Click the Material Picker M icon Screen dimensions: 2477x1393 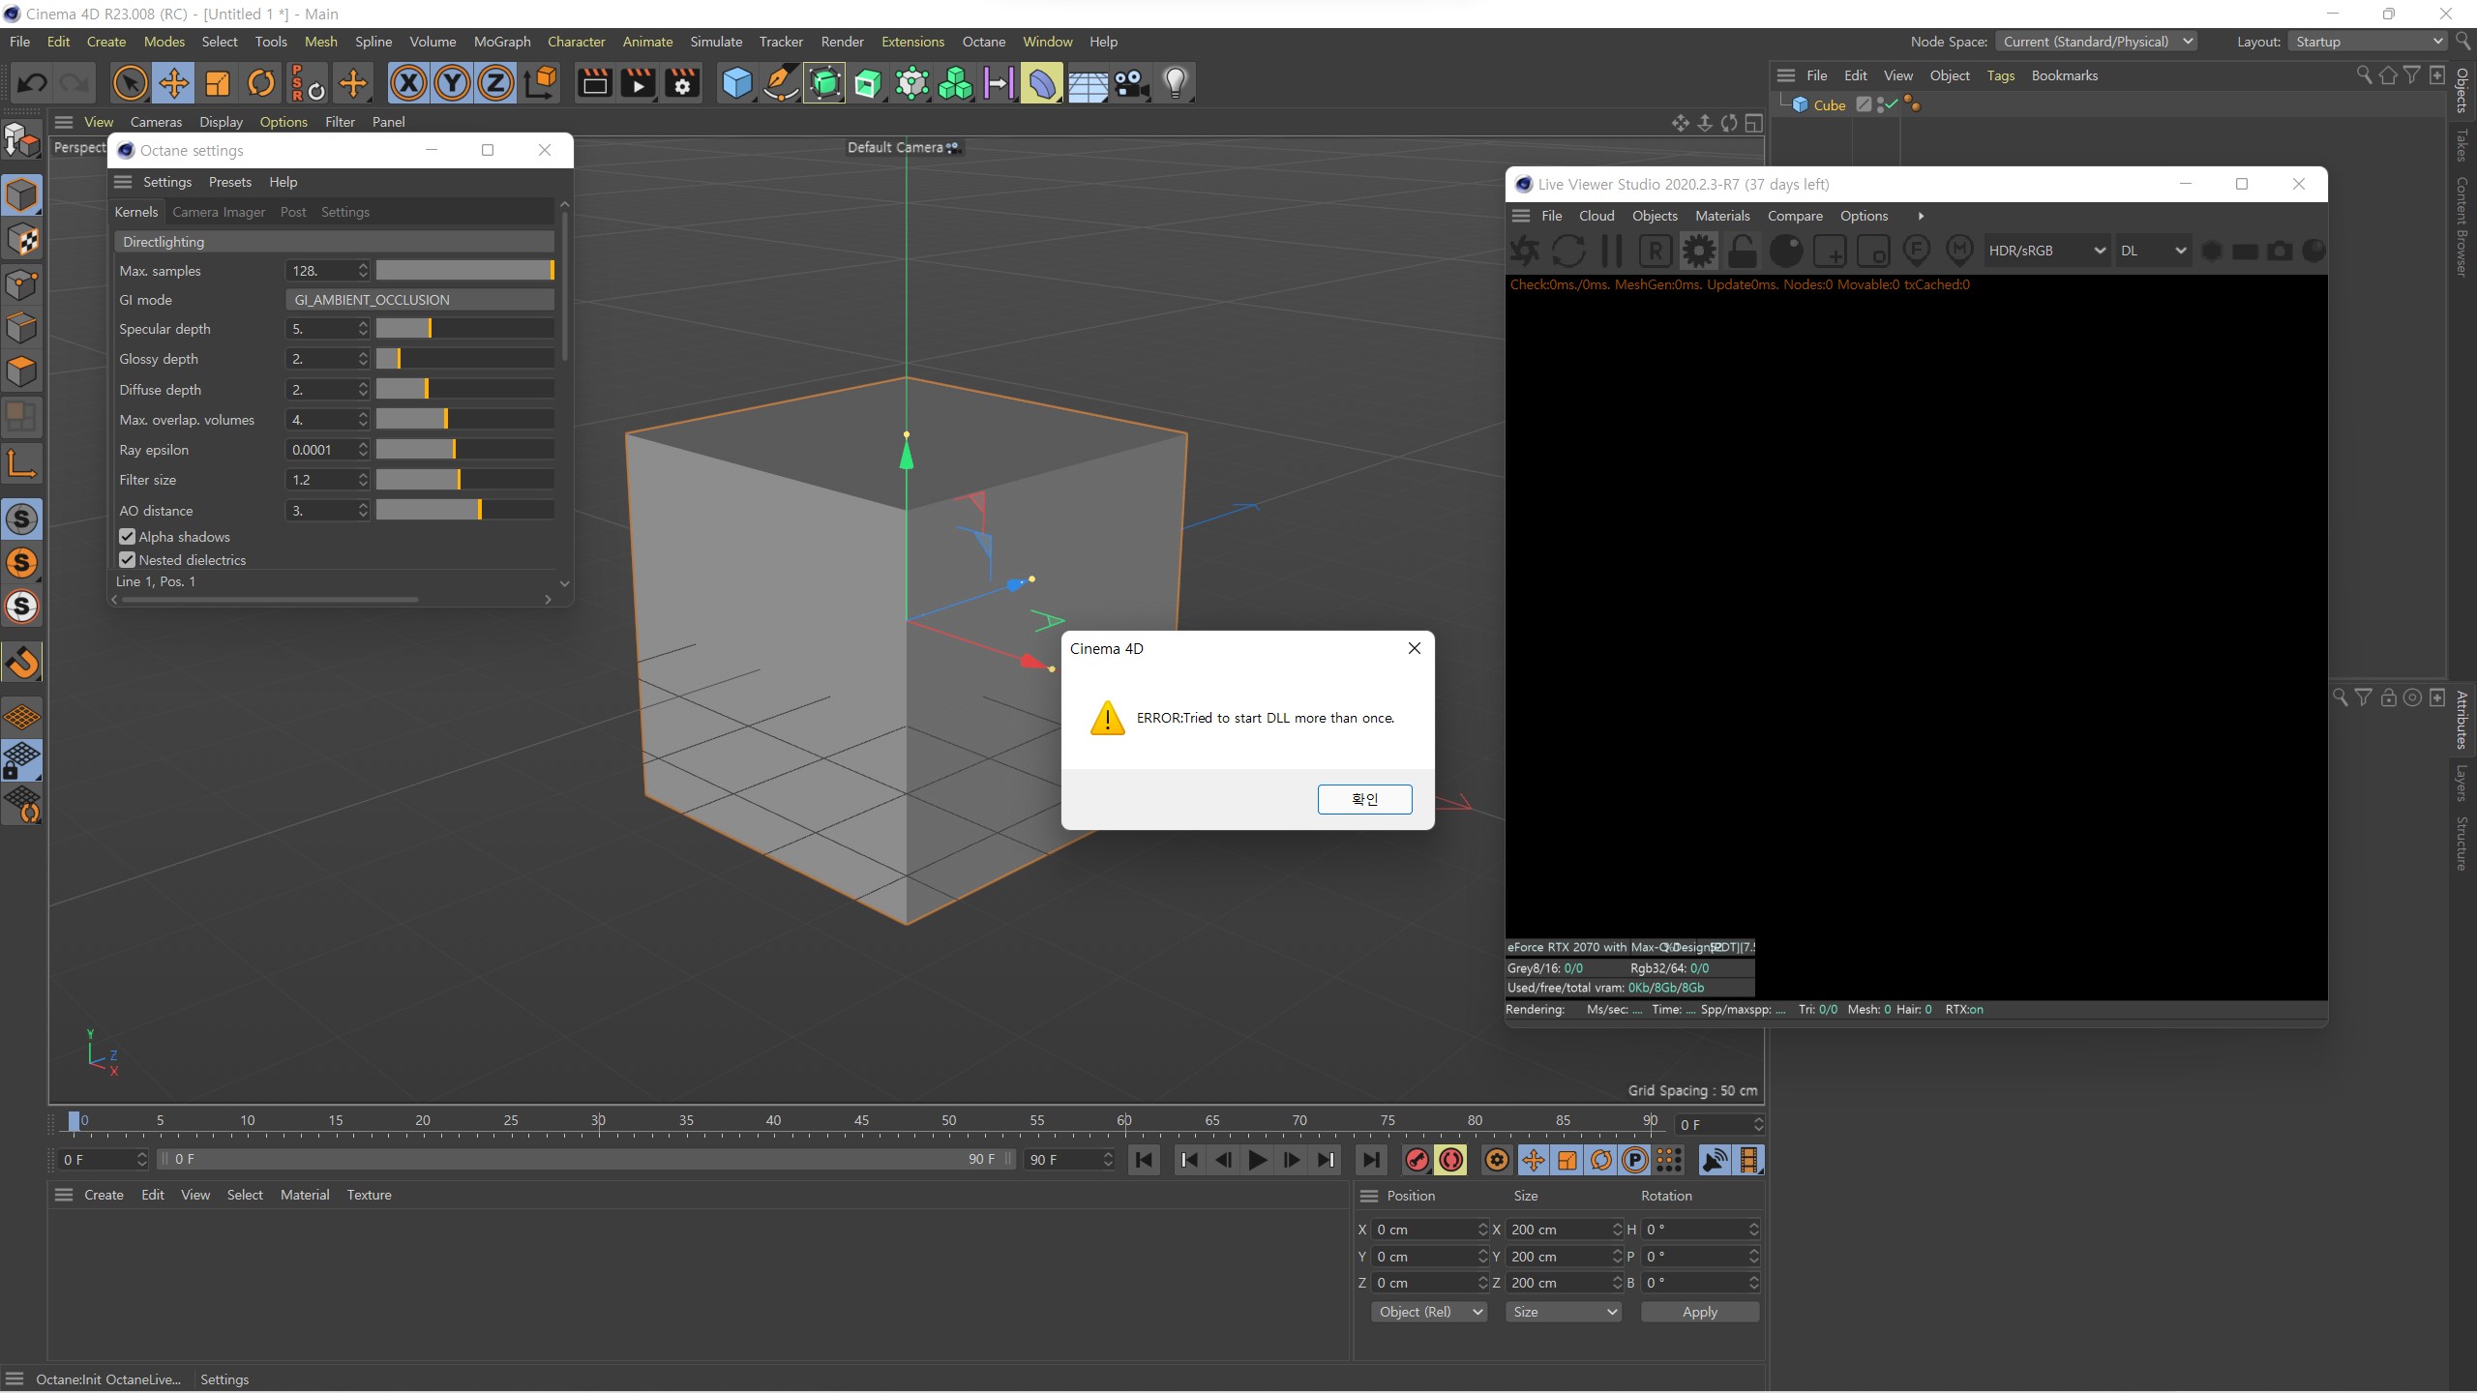click(1959, 251)
